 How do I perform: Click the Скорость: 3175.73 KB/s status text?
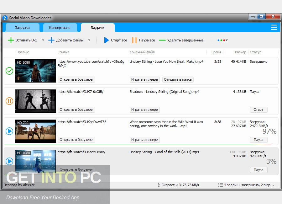click(180, 185)
